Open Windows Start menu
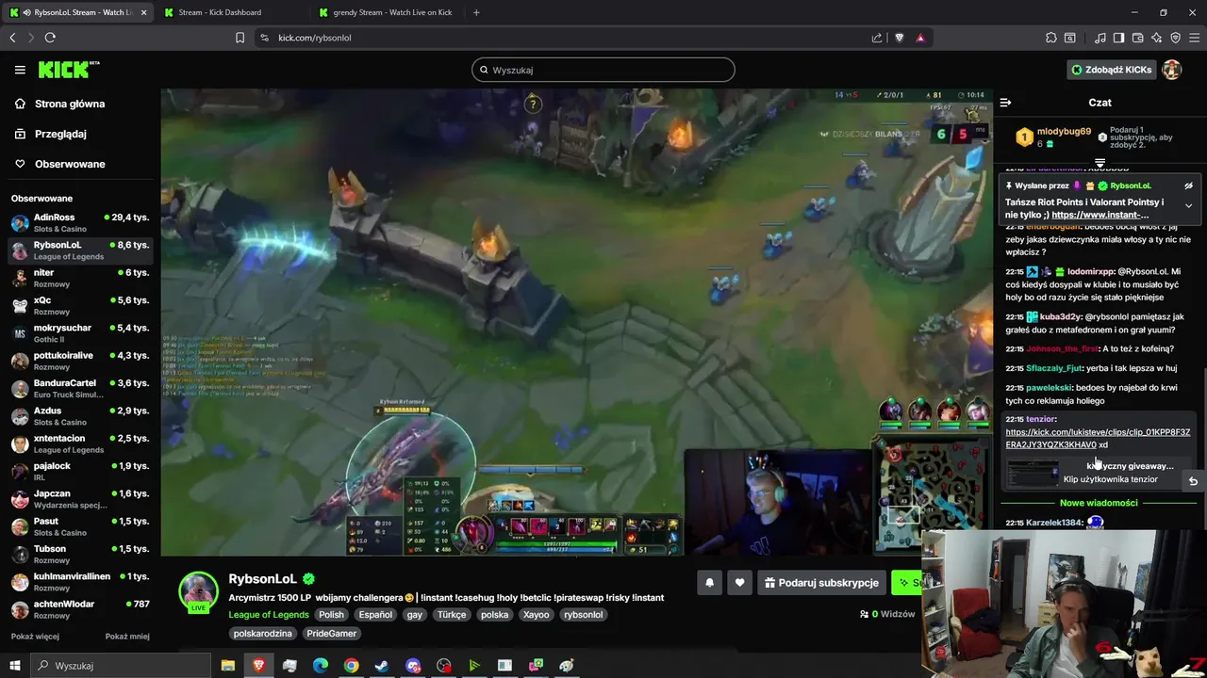The image size is (1207, 678). click(x=14, y=666)
